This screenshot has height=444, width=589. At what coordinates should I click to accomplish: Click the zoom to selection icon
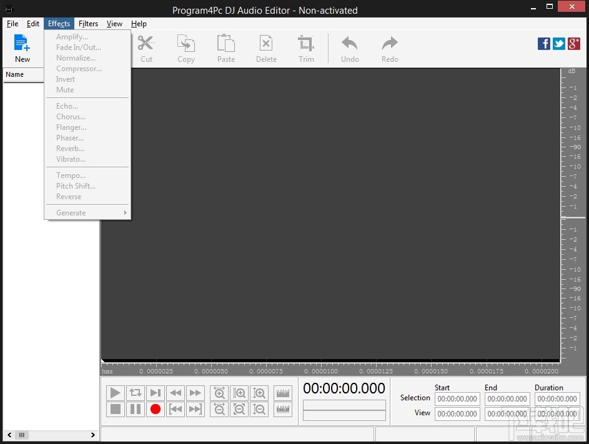pyautogui.click(x=239, y=393)
